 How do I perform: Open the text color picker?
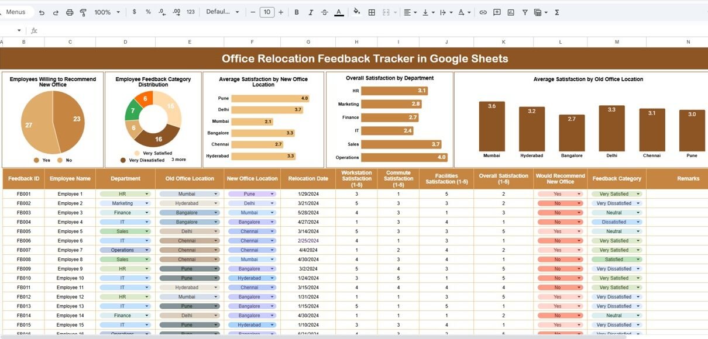[x=339, y=12]
